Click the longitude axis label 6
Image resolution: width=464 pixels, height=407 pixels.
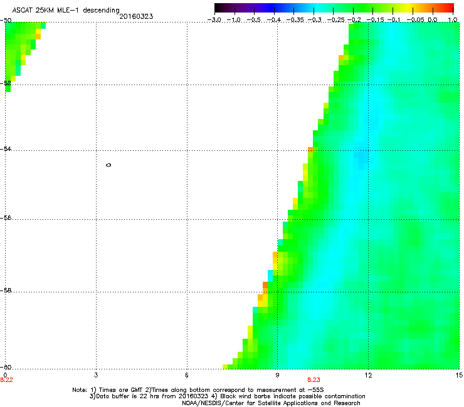(x=187, y=375)
